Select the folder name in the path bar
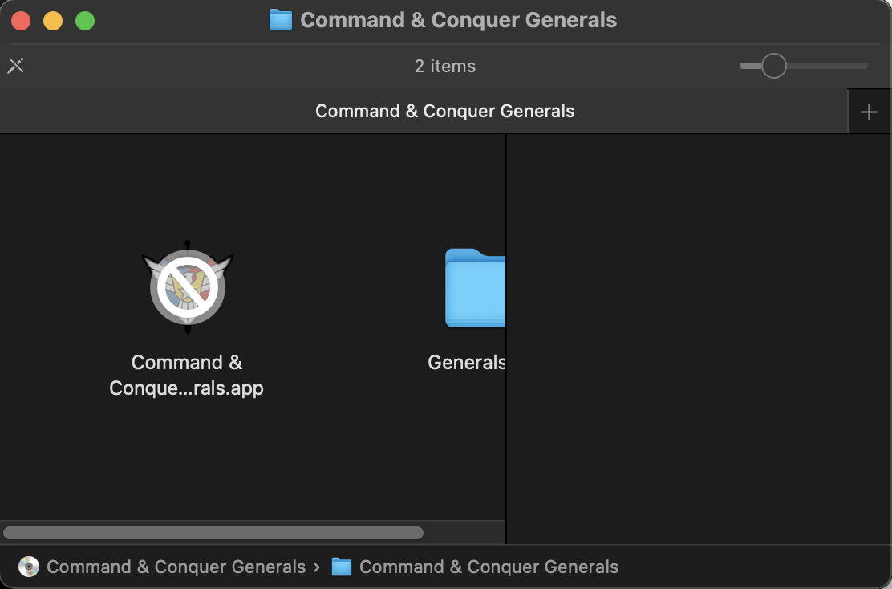 (489, 567)
